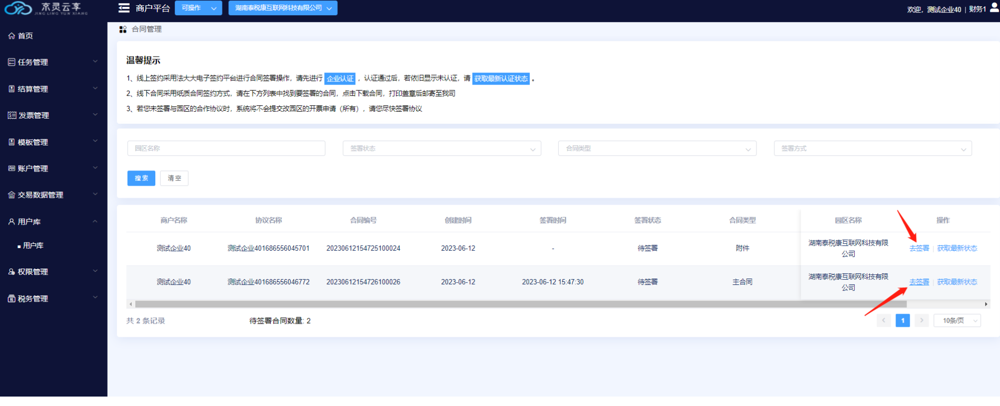Open the 可操作 dropdown in the header
This screenshot has height=406, width=1000.
click(x=198, y=8)
